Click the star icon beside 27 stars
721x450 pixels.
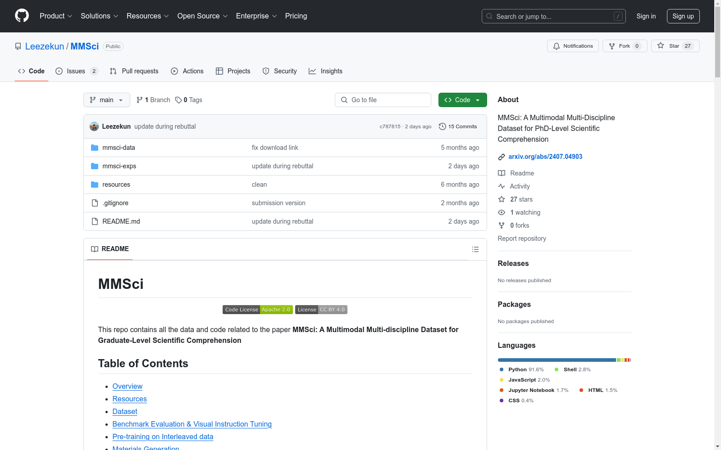(x=502, y=199)
